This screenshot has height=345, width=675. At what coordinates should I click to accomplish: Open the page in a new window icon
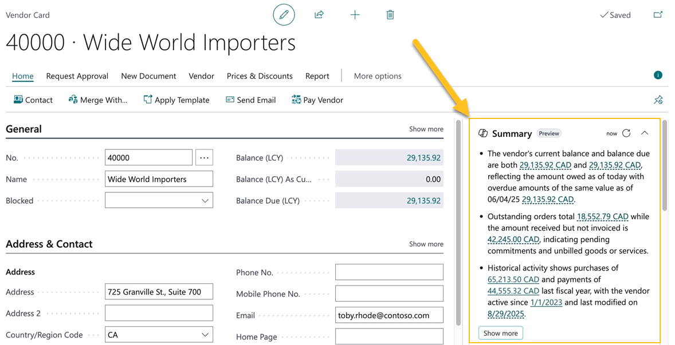658,15
